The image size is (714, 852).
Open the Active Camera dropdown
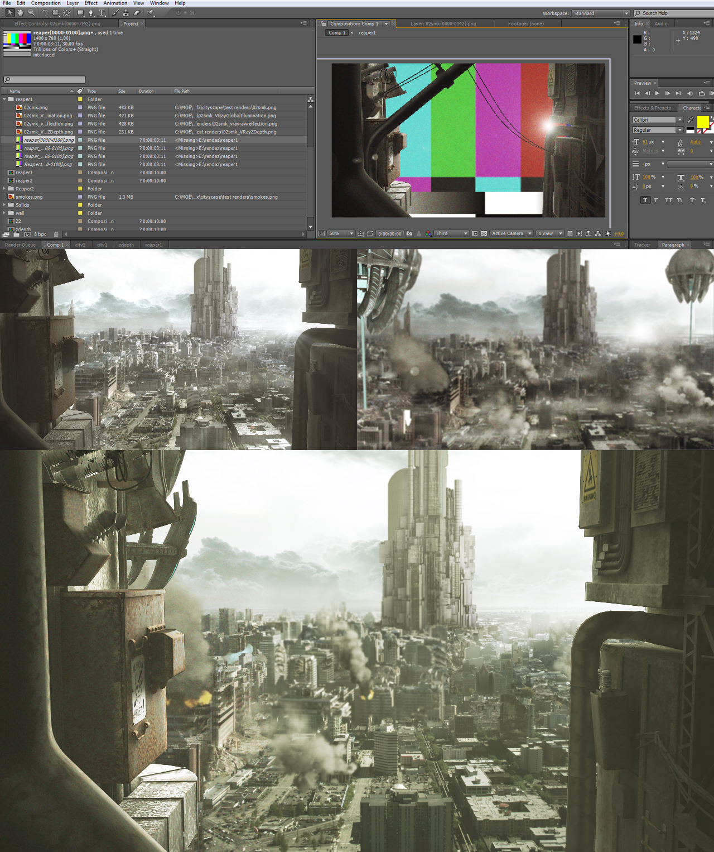click(512, 233)
